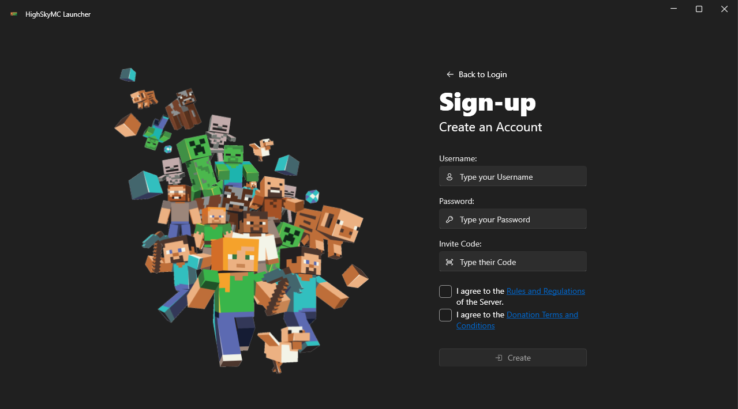Click the barcode icon in the Invite Code field
This screenshot has height=409, width=738.
[449, 262]
